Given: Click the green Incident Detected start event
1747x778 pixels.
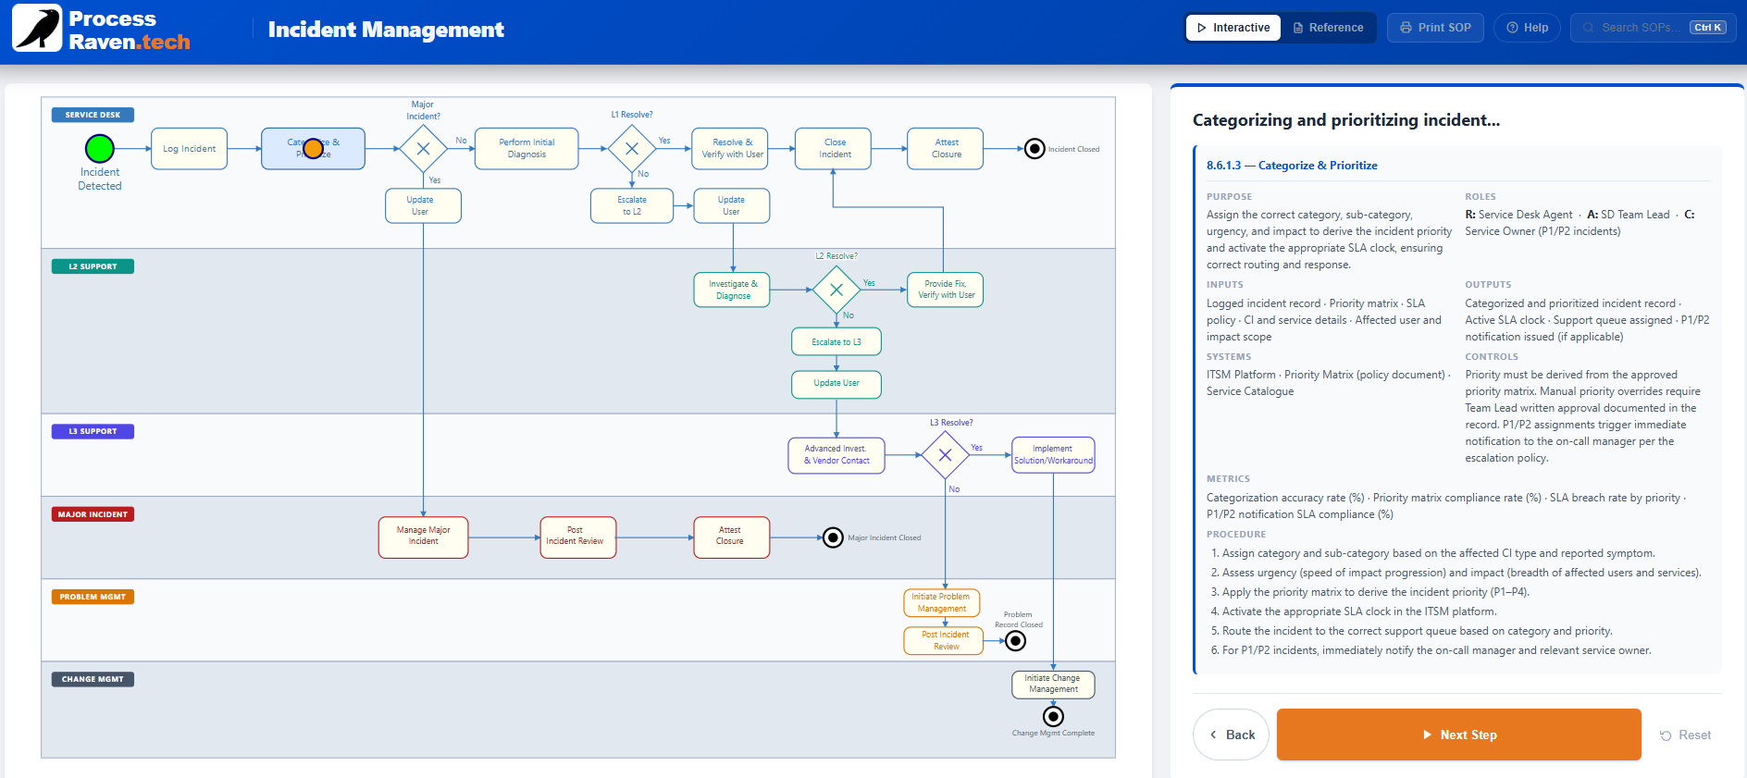Looking at the screenshot, I should click(100, 148).
